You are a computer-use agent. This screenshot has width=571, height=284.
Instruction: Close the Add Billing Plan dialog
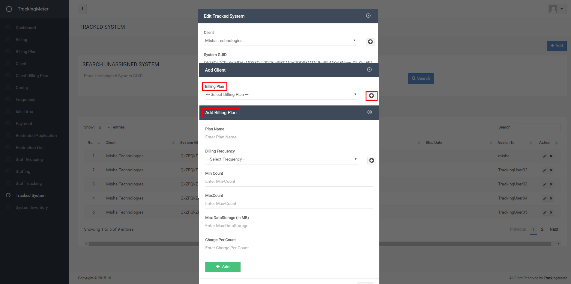click(x=369, y=112)
